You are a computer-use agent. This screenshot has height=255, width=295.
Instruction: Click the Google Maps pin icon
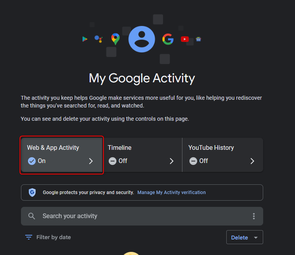coord(115,39)
